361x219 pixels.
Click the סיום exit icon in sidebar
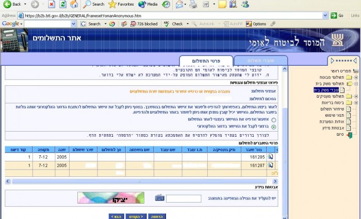coord(350,135)
